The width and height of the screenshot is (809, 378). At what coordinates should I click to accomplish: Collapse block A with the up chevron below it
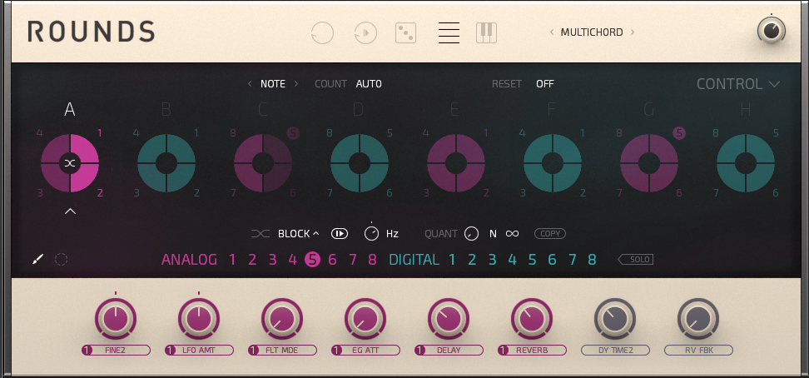tap(70, 211)
